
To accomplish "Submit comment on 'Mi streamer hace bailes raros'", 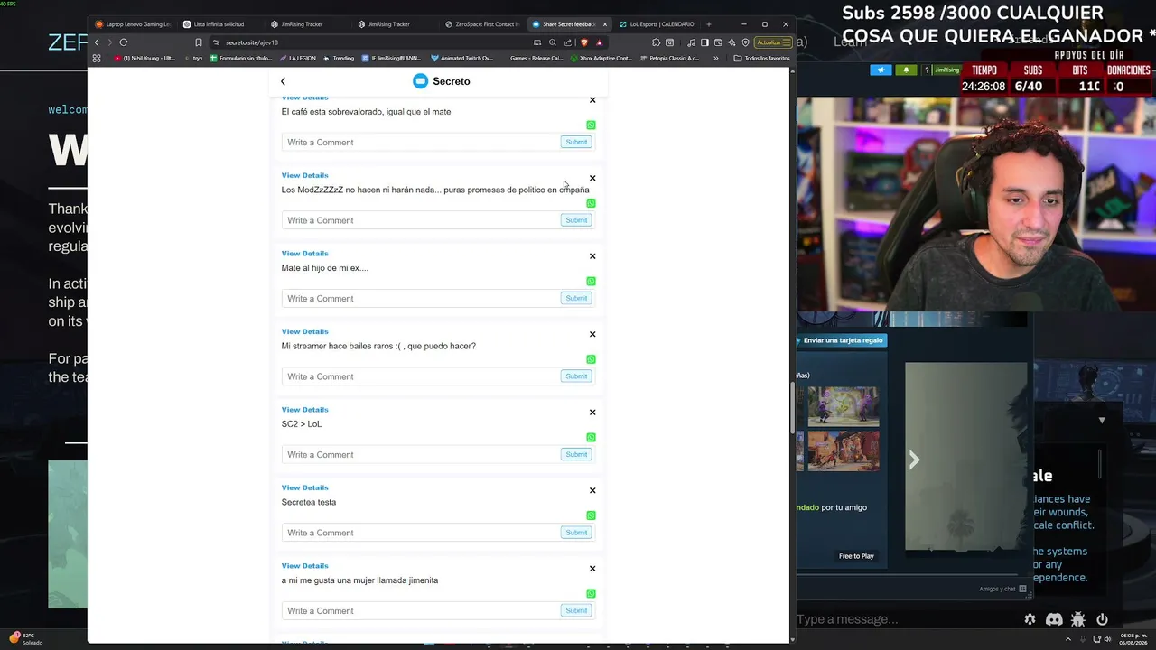I will pos(576,376).
